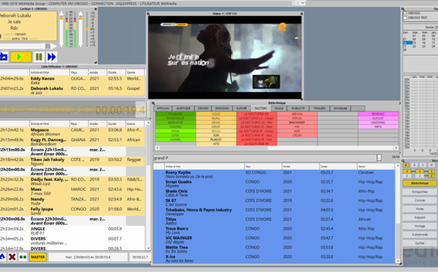The width and height of the screenshot is (438, 272).
Task: Check the OBOSSO TEST checkbox
Action: pos(405,18)
